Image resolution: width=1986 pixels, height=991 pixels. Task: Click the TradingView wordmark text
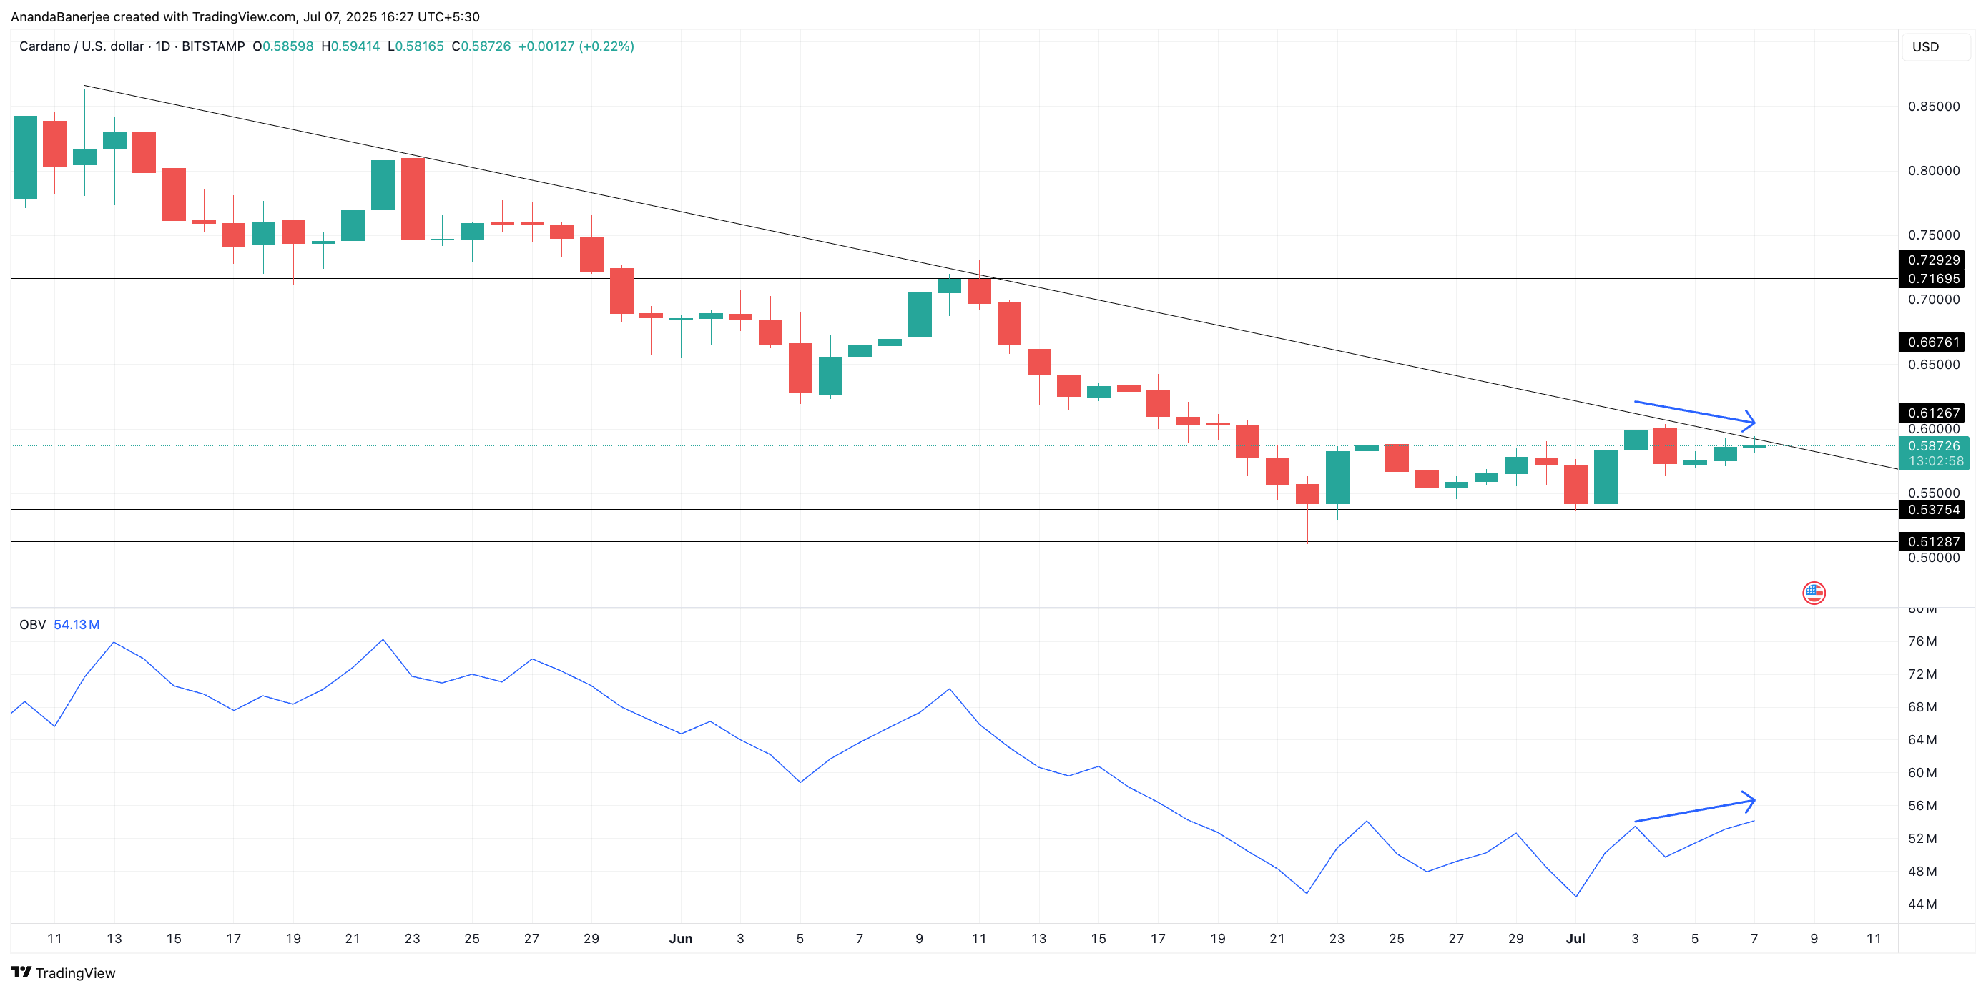(x=76, y=972)
